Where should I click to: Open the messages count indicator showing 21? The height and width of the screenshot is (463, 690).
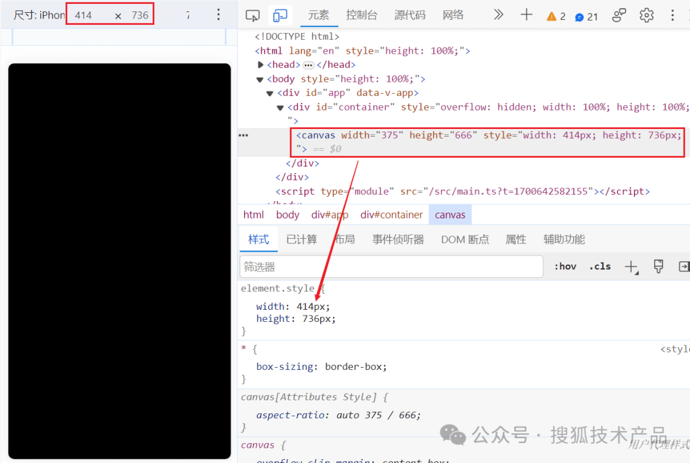(586, 17)
